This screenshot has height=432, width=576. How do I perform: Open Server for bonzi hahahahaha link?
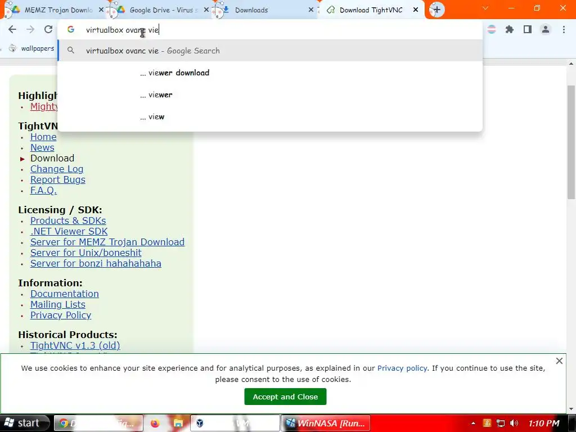coord(96,263)
